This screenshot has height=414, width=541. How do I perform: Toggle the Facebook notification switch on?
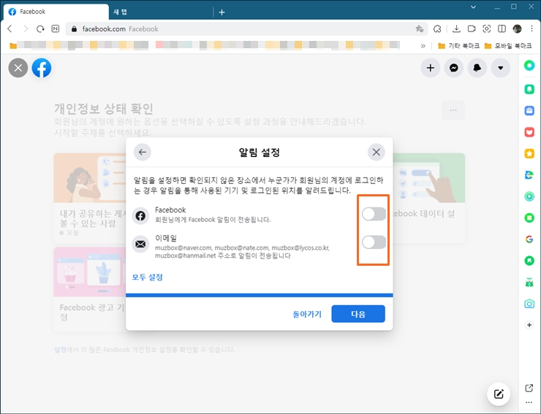click(374, 214)
